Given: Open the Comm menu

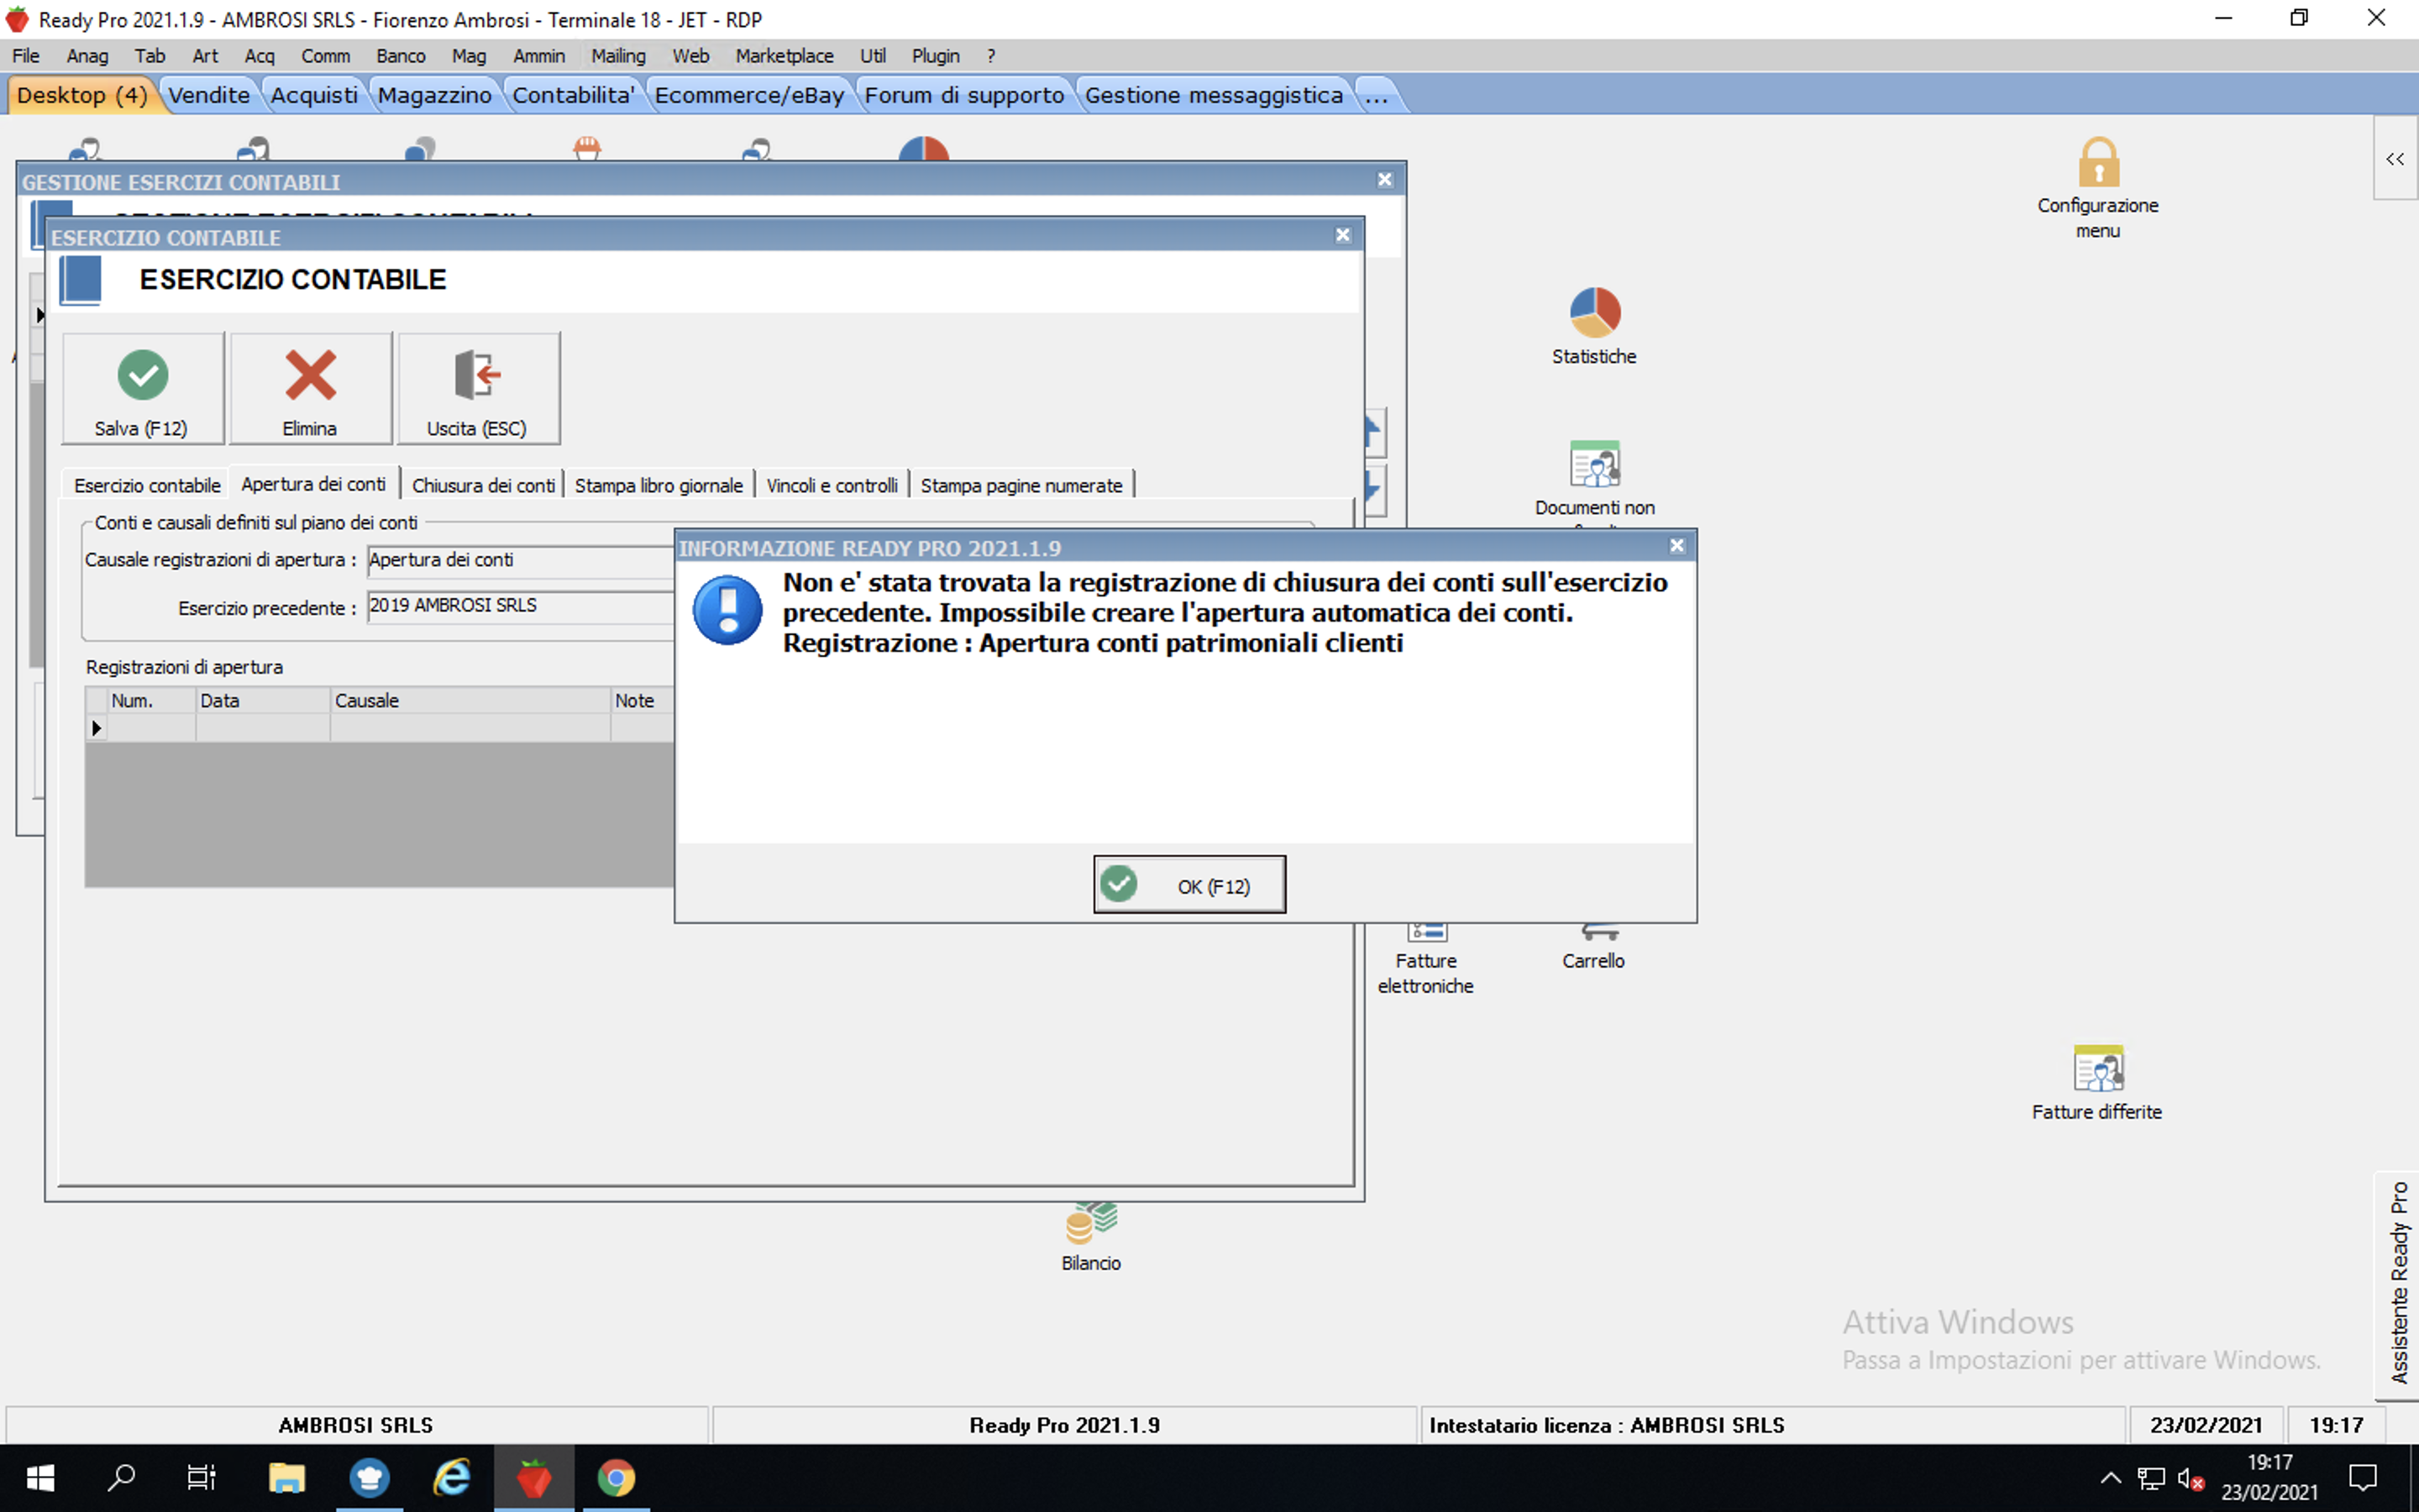Looking at the screenshot, I should pos(326,56).
